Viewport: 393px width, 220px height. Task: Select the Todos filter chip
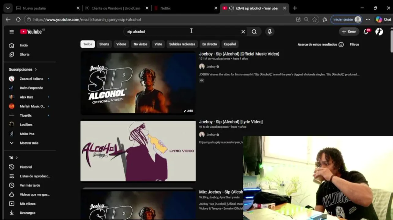[88, 44]
